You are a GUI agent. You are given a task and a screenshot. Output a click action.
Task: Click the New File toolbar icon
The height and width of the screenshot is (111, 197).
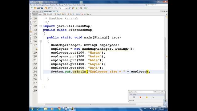tap(32, 8)
